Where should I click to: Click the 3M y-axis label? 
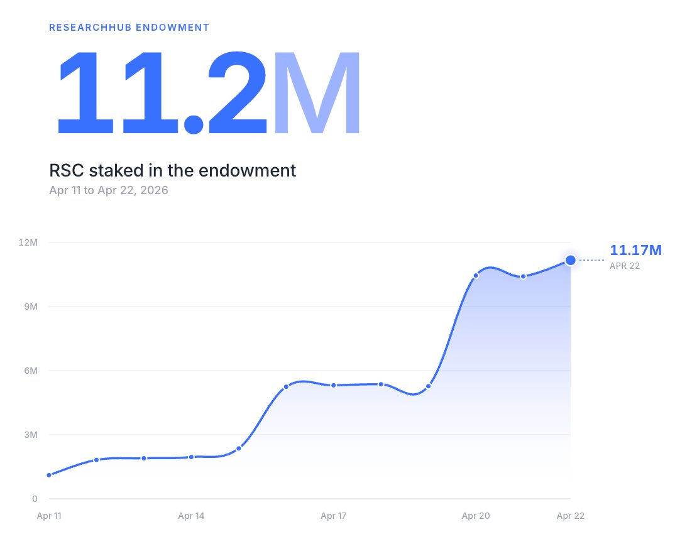(31, 435)
